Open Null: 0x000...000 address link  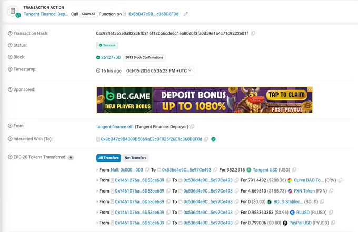tap(127, 170)
